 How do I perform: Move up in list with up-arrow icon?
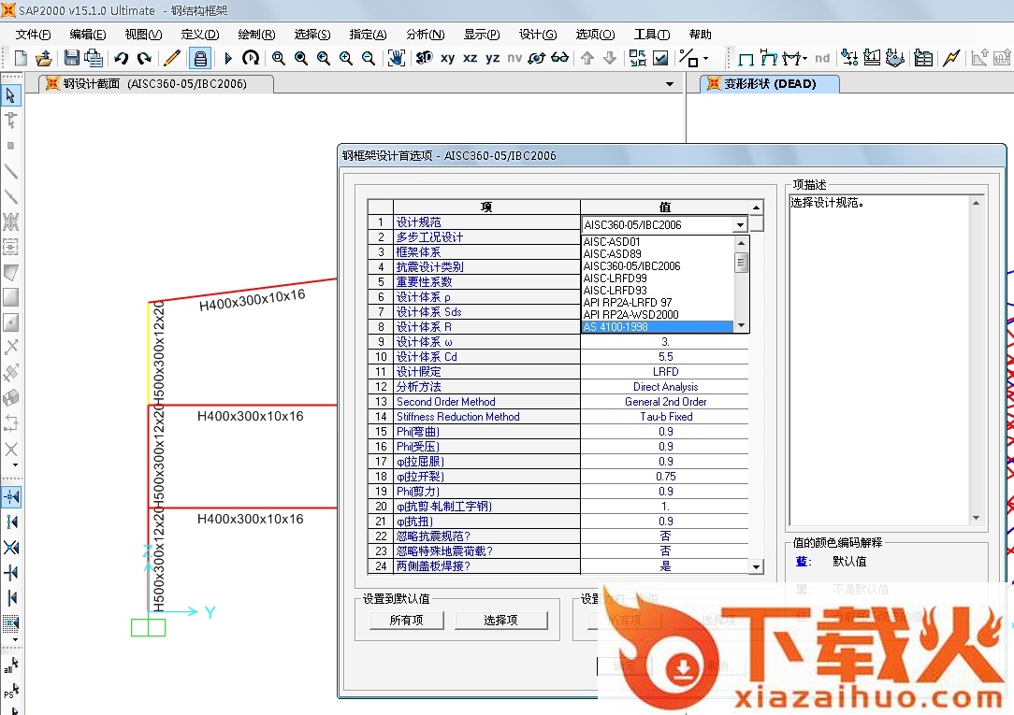point(587,58)
